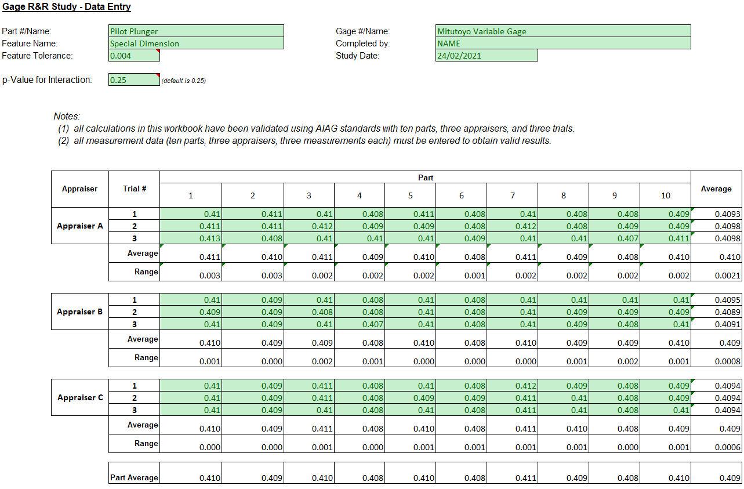Click the Gage #/Name field Mitutoyo Variable Gage
Screen dimensions: 744x489
(x=562, y=31)
